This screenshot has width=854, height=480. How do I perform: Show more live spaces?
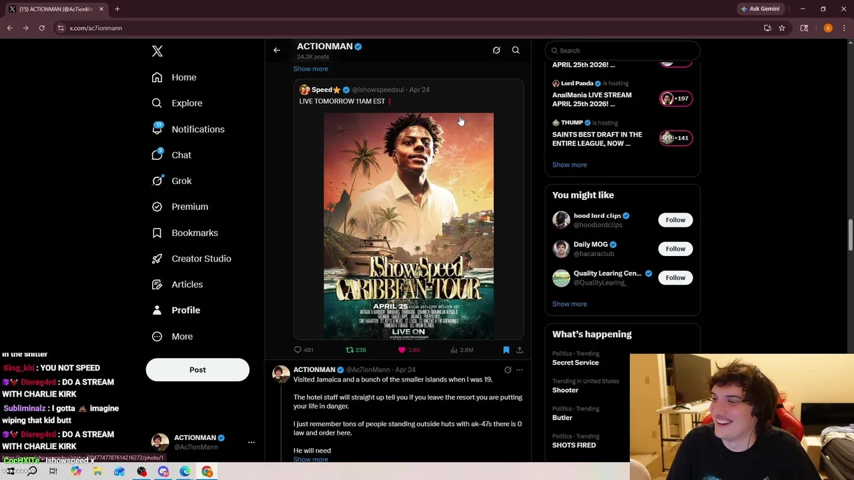tap(569, 165)
